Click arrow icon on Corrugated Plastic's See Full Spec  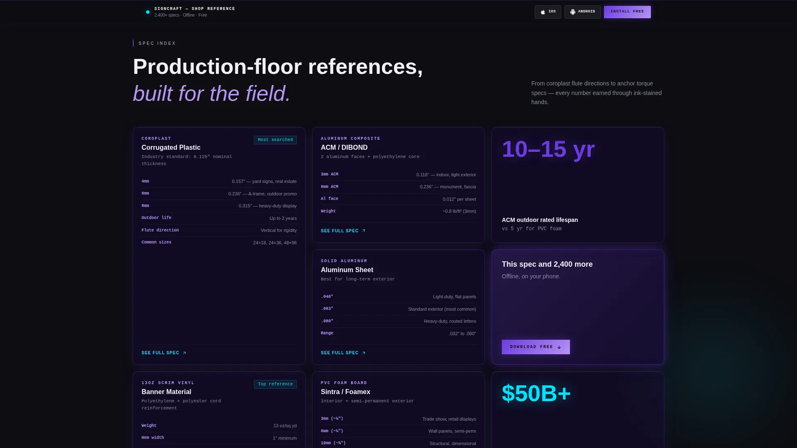tap(184, 353)
